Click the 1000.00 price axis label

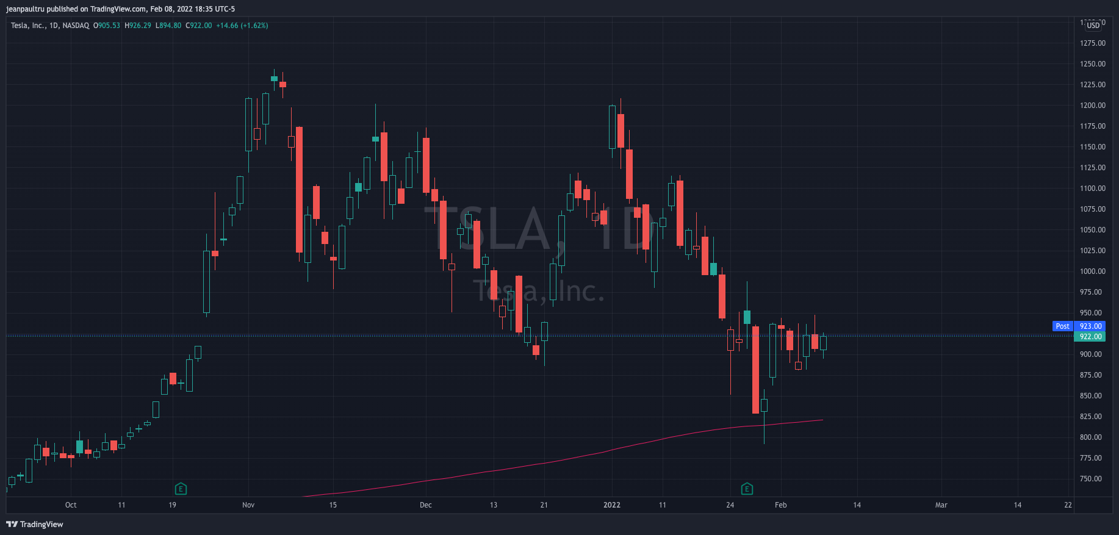coord(1092,271)
